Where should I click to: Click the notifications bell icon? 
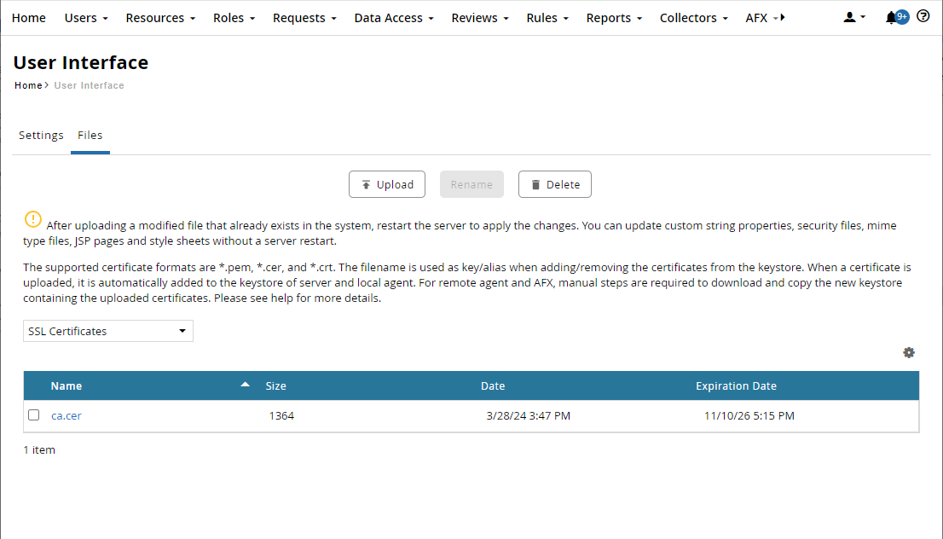(x=892, y=17)
